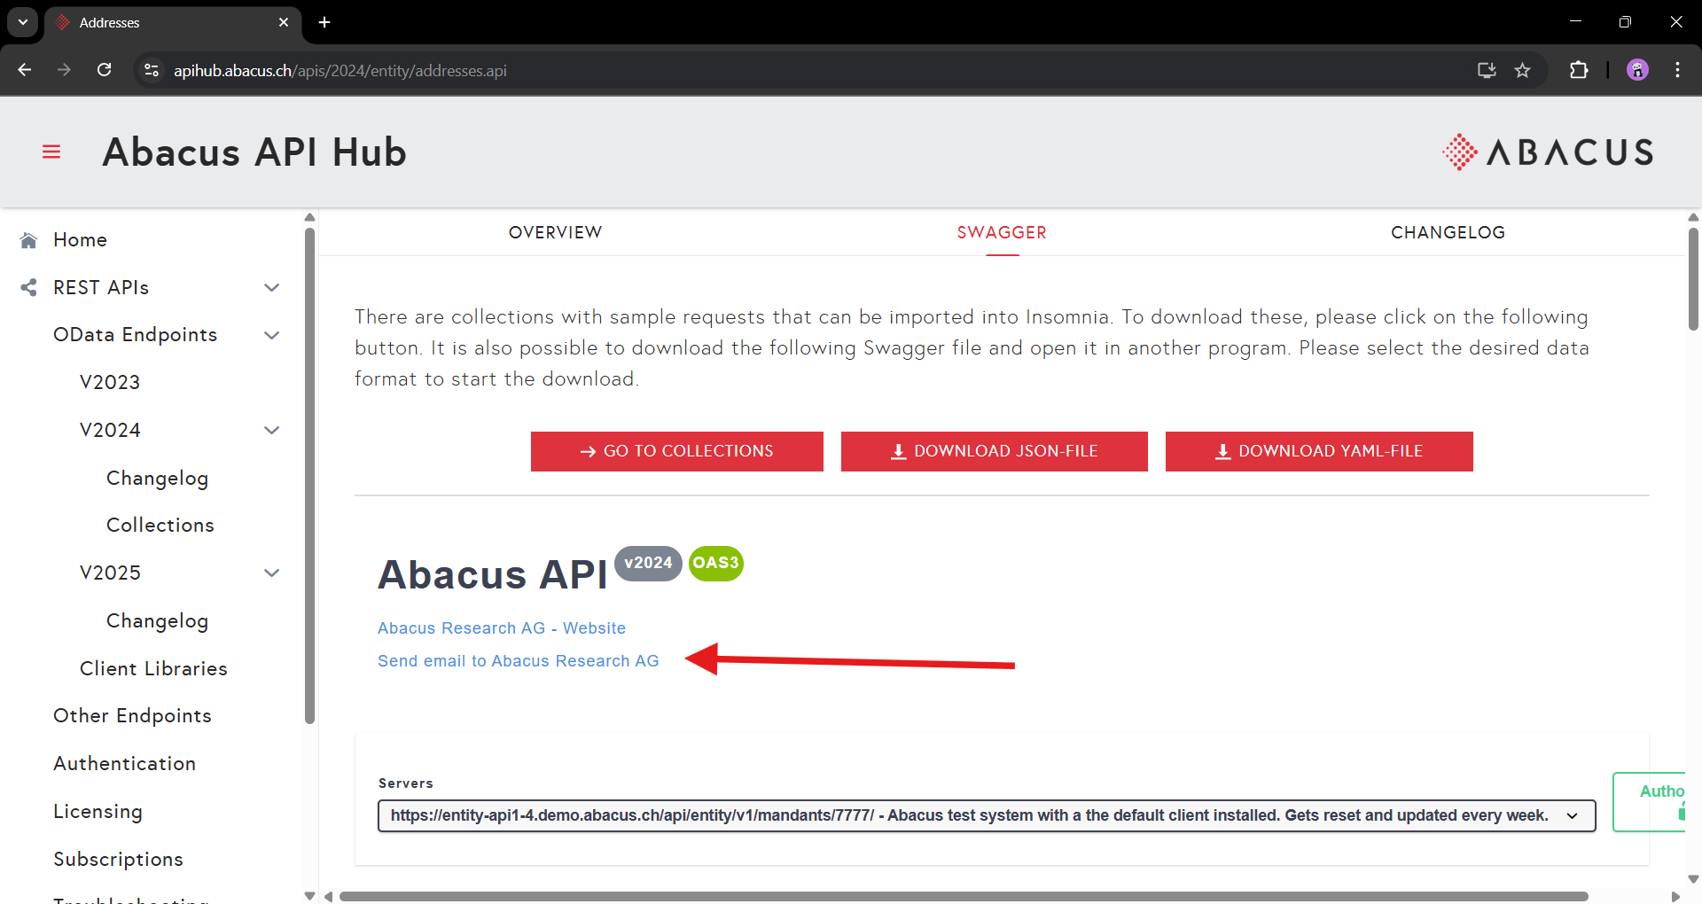Select the Addresses browser tab
Screen dimensions: 1702x904
click(173, 23)
